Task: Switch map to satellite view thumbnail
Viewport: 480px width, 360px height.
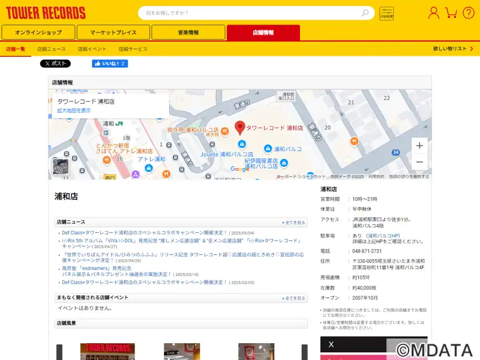Action: tap(61, 167)
